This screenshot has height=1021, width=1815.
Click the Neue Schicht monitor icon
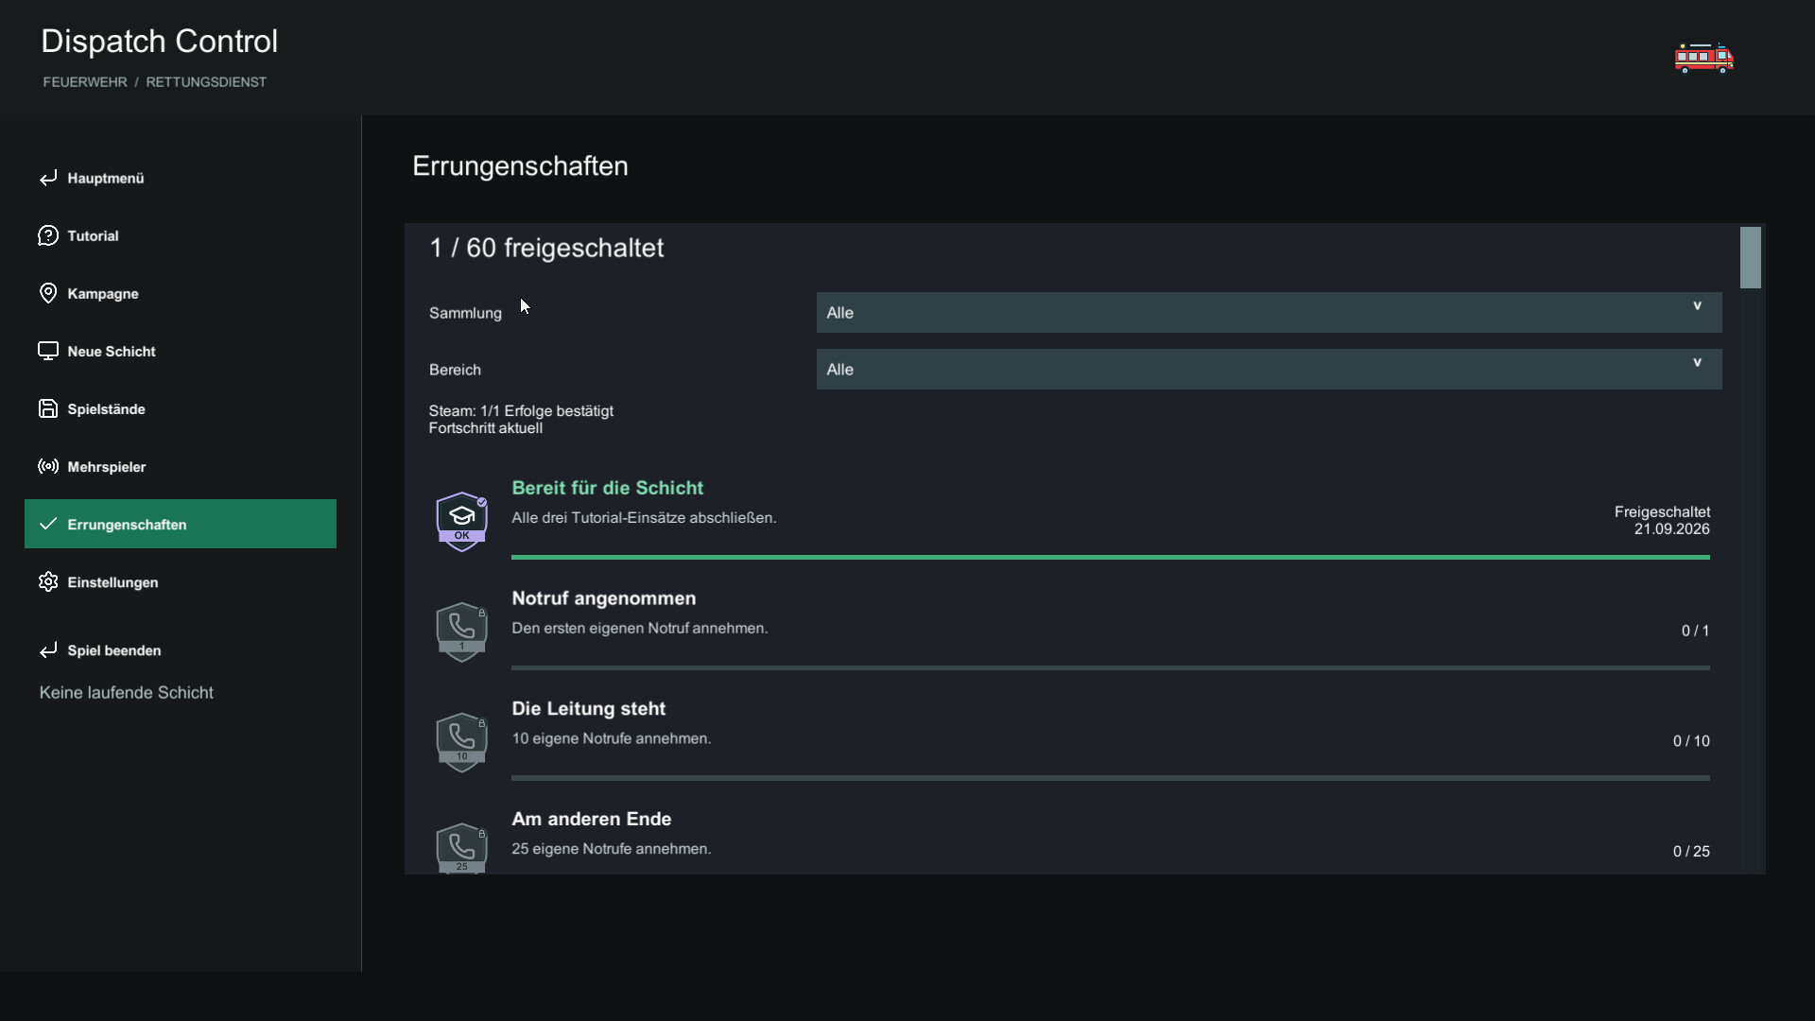(48, 351)
